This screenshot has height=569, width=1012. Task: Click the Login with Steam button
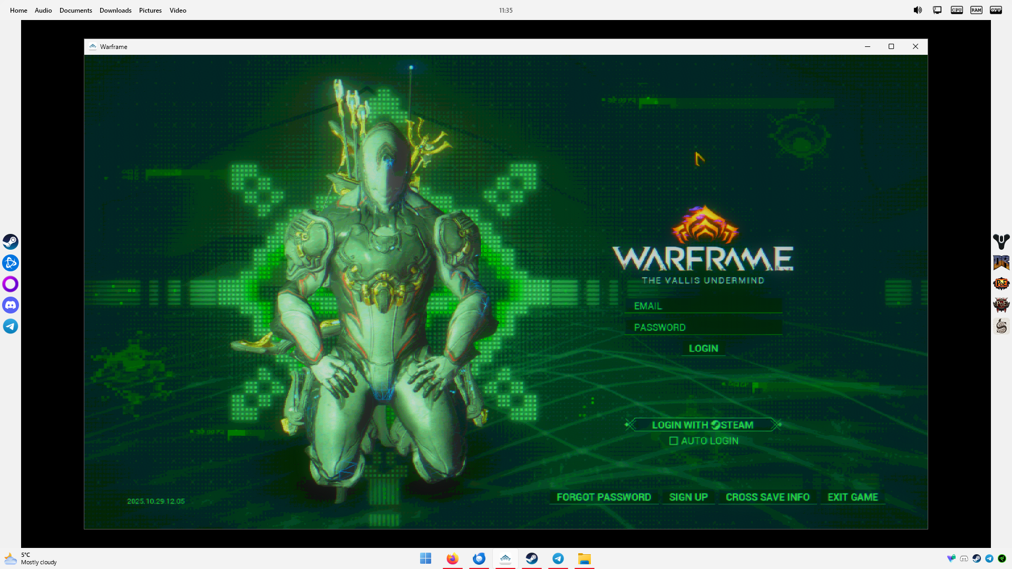(703, 425)
